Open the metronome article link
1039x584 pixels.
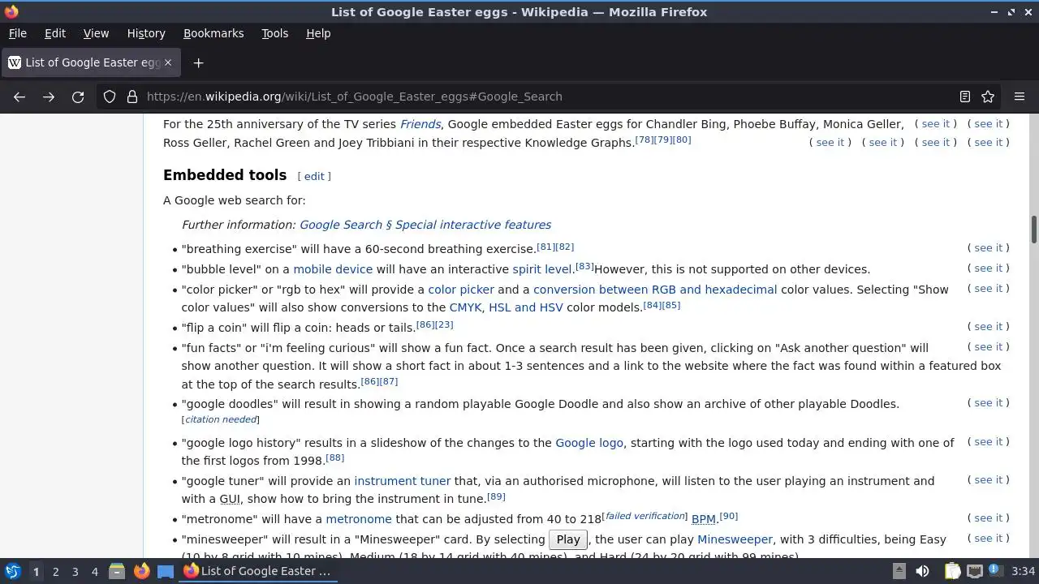point(359,519)
